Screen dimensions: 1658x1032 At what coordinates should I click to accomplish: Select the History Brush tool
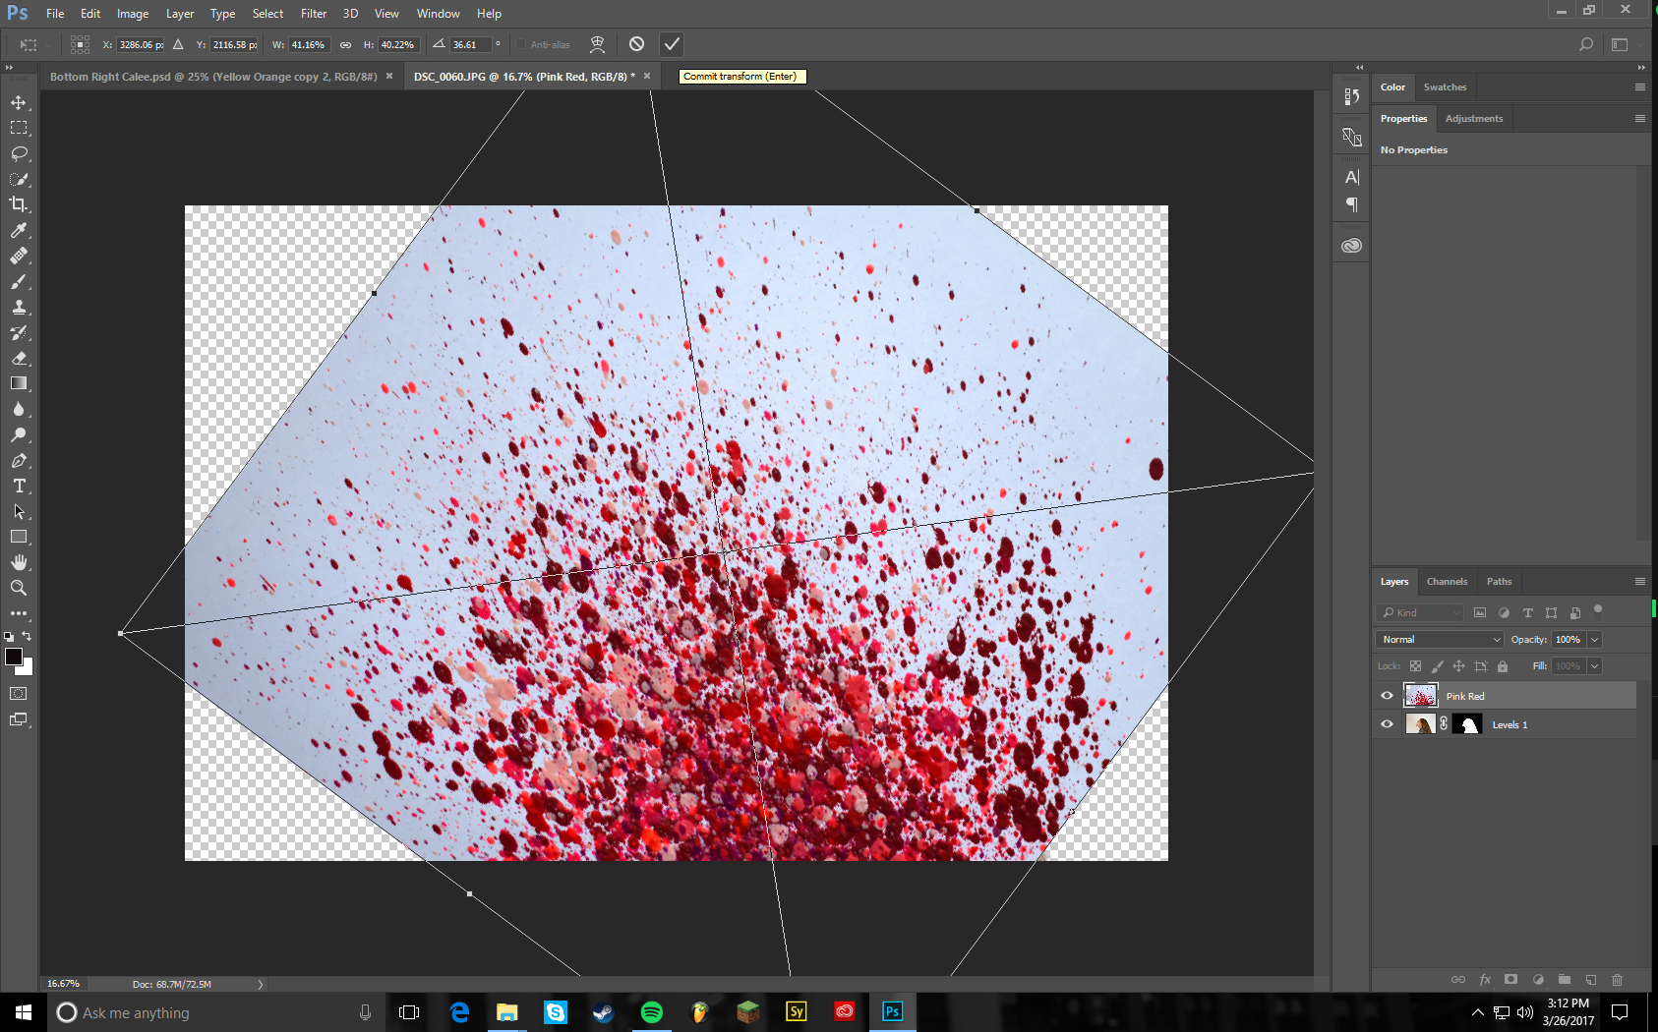[x=19, y=332]
